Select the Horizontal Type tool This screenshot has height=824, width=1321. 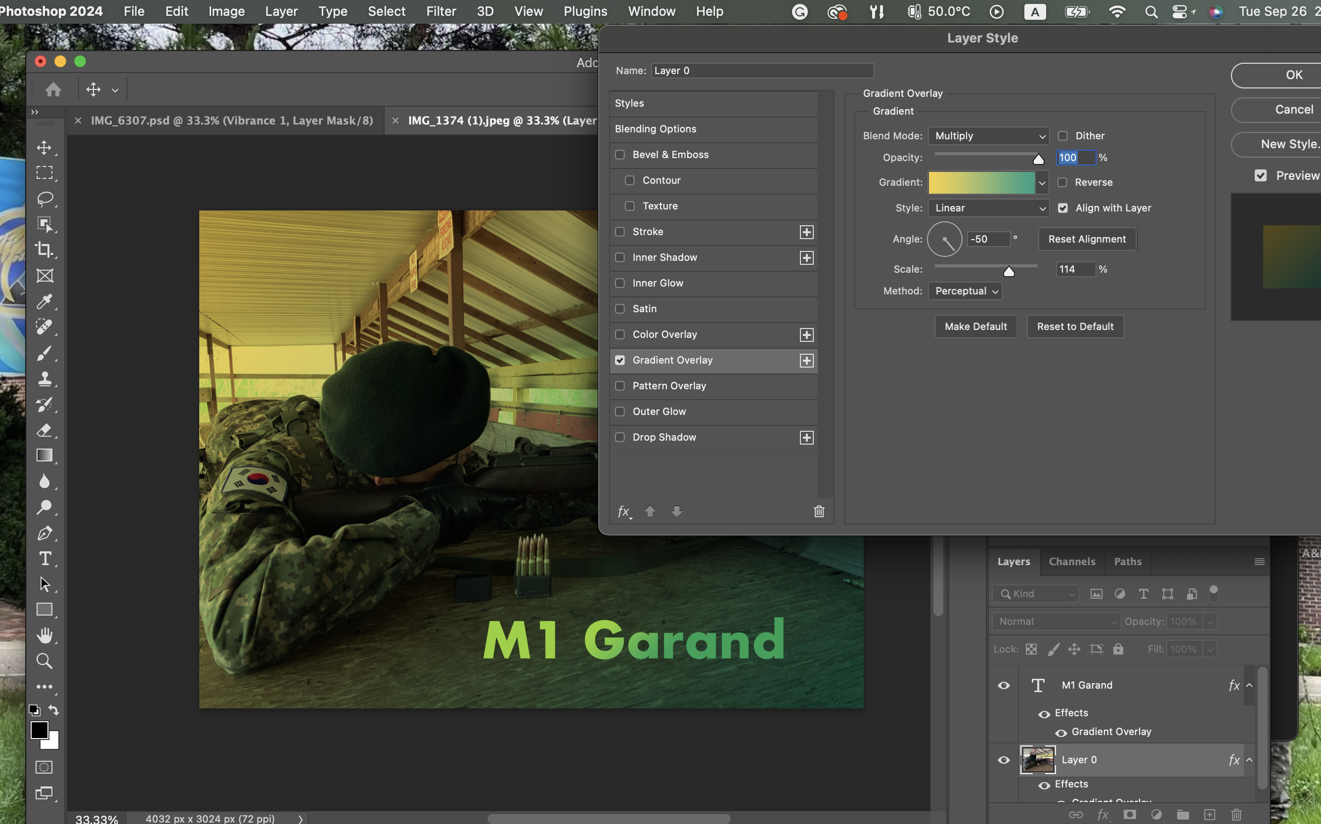pyautogui.click(x=44, y=559)
